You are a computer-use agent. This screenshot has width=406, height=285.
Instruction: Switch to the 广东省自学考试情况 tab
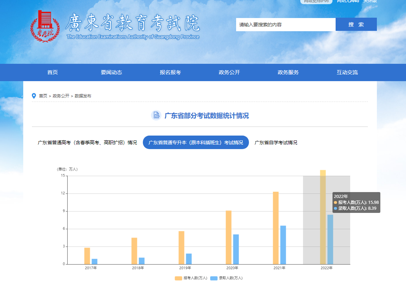click(x=276, y=142)
